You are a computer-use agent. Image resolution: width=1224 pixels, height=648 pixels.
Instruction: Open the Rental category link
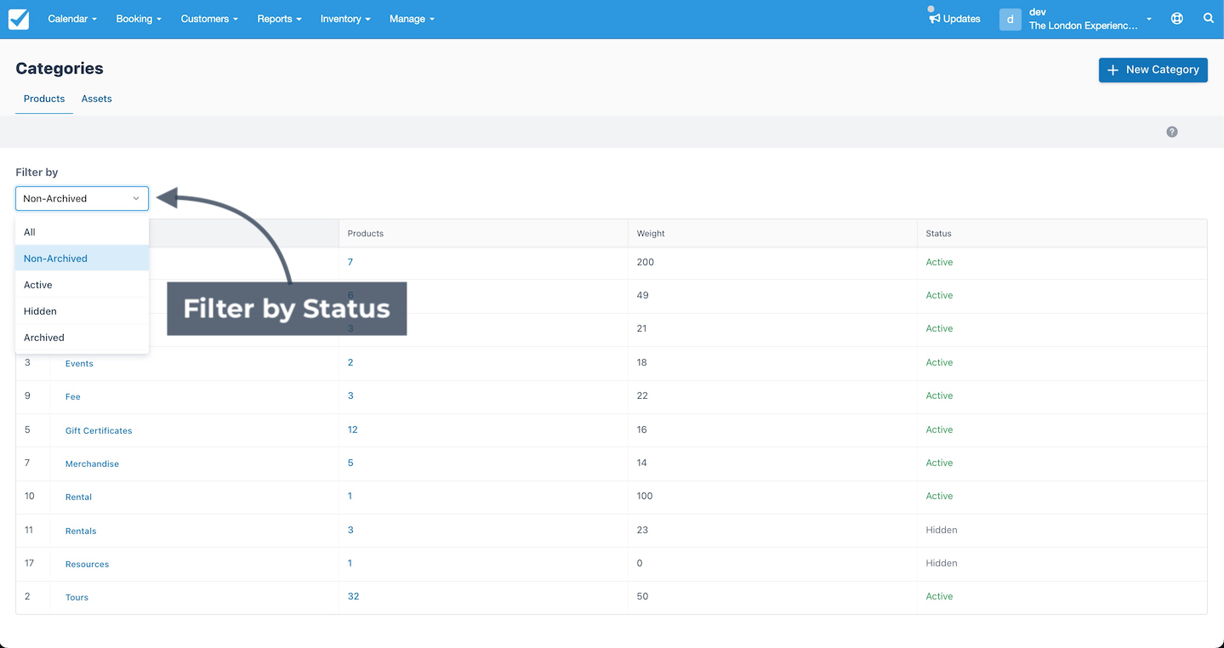tap(78, 497)
